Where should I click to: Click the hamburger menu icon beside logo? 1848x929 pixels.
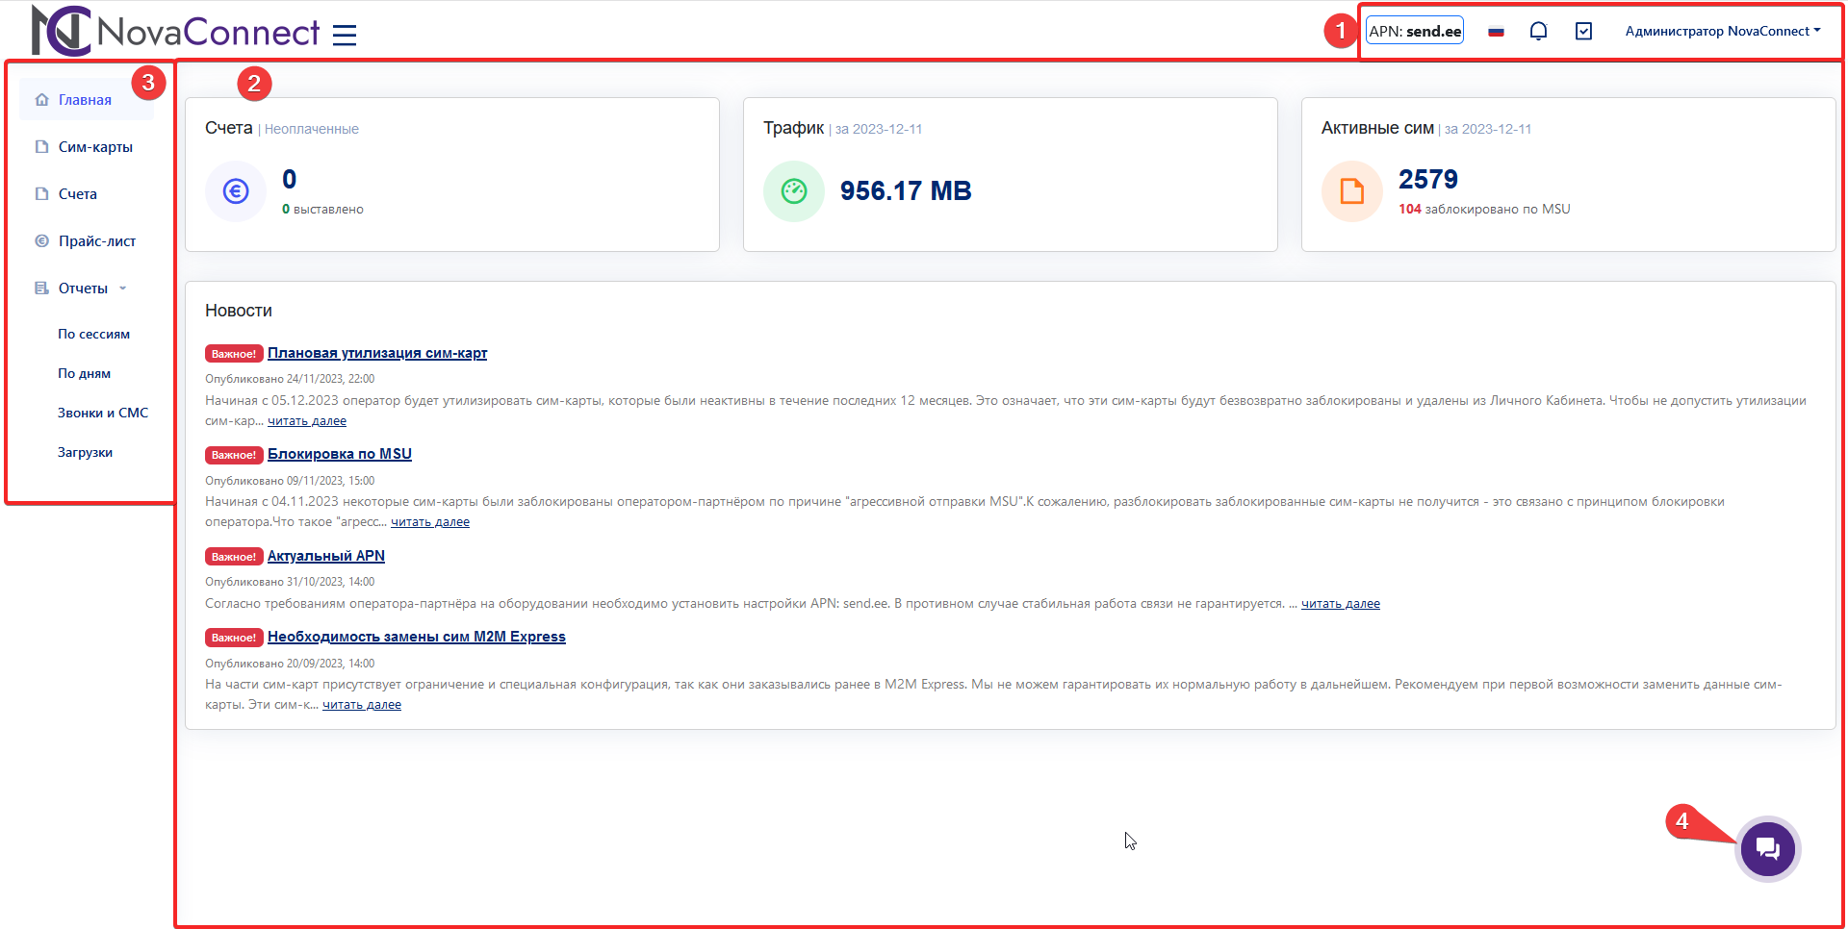(344, 36)
